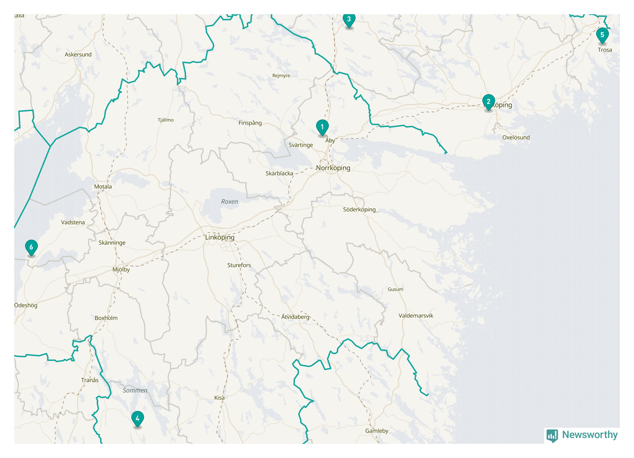The height and width of the screenshot is (458, 634).
Task: Click marker number 6 near Vadstena
Action: point(31,247)
